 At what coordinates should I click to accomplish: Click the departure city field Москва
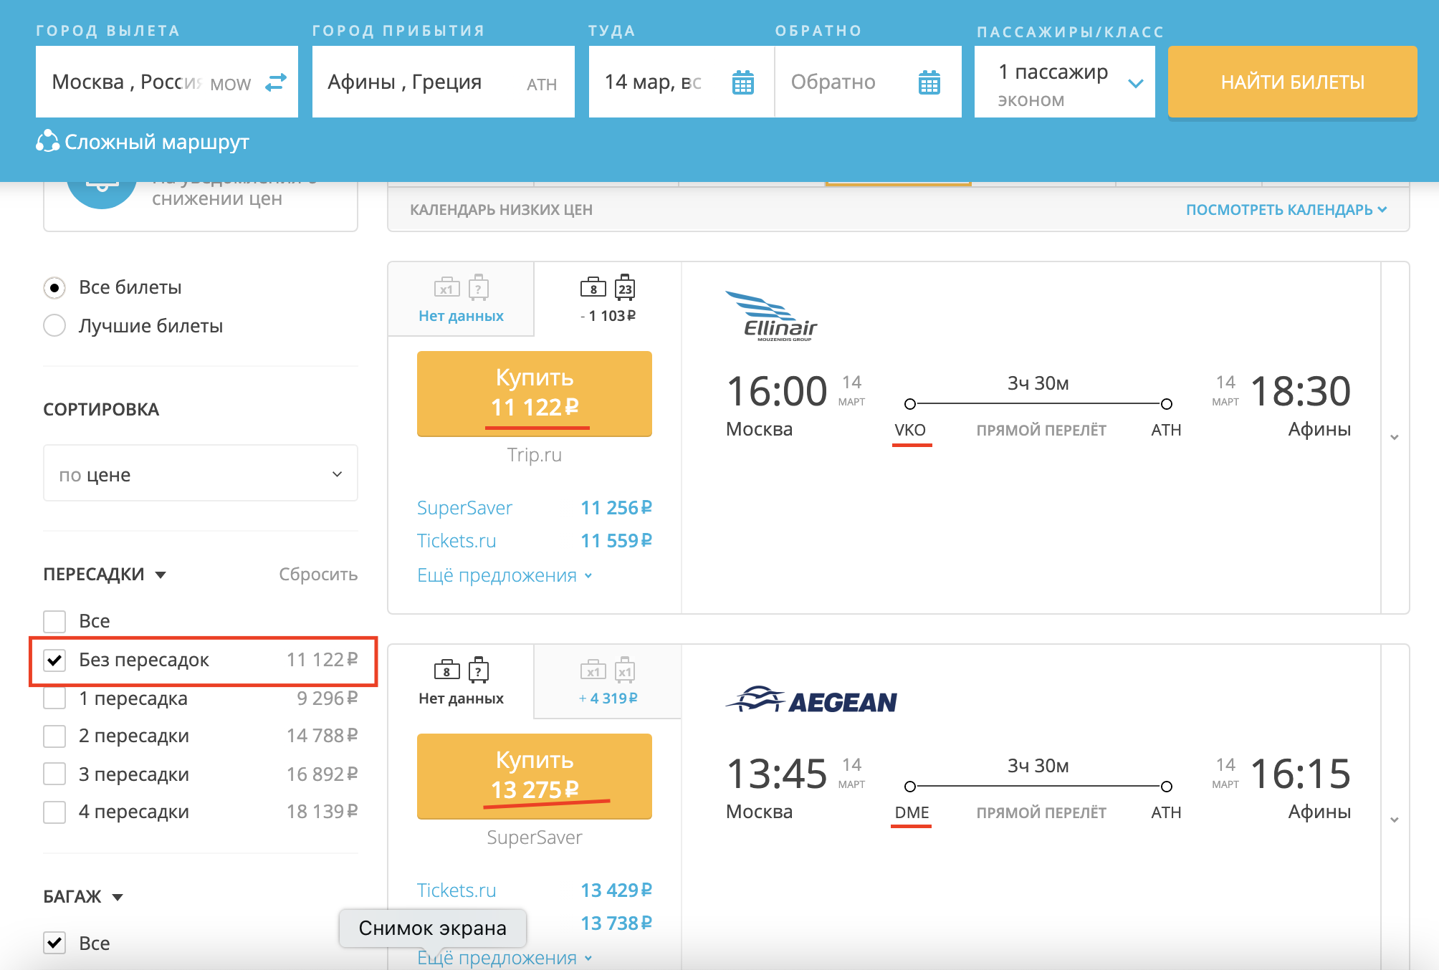tap(167, 82)
